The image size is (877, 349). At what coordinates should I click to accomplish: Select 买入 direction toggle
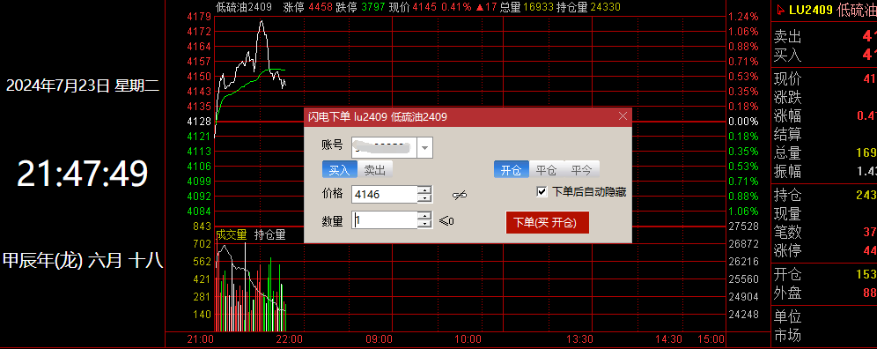point(339,169)
